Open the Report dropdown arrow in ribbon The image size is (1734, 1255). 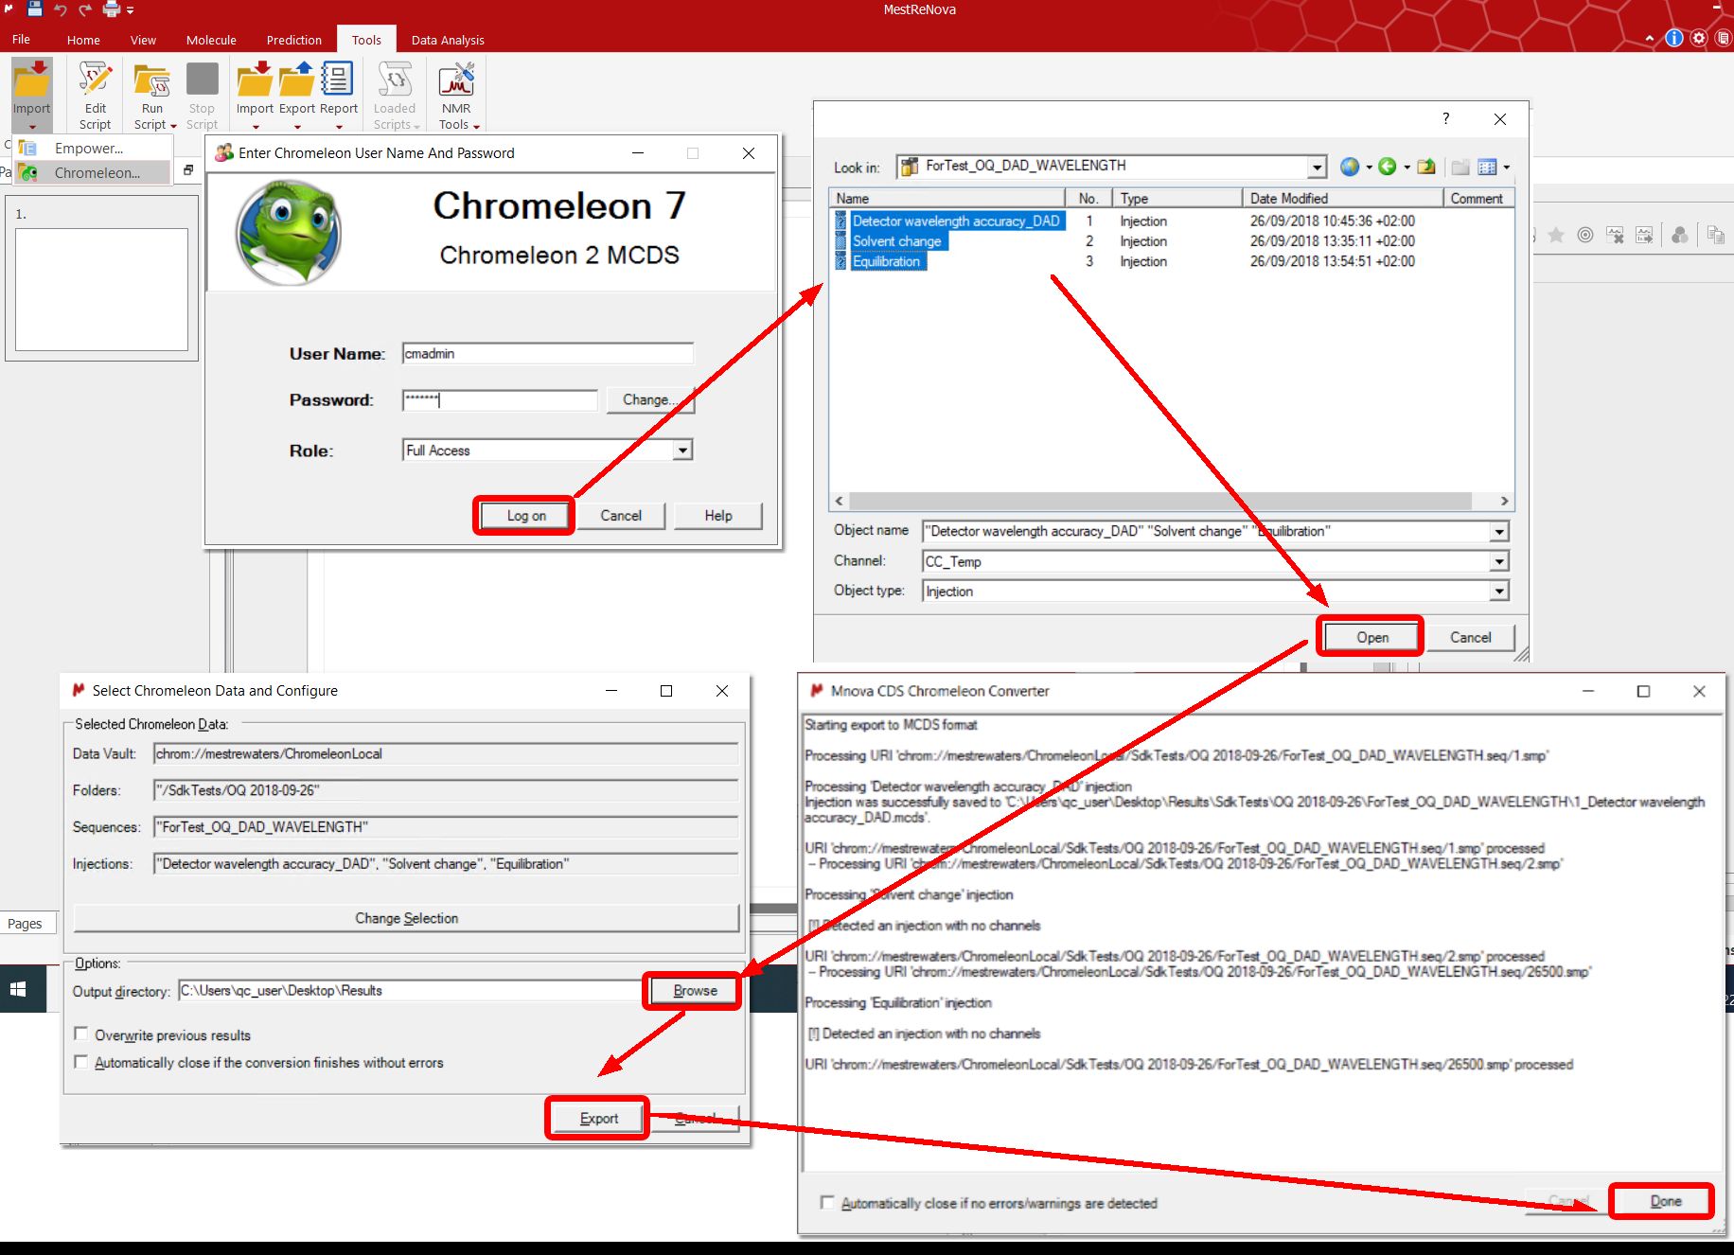click(338, 127)
